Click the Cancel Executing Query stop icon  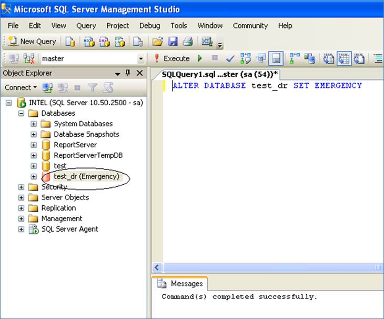click(x=215, y=58)
